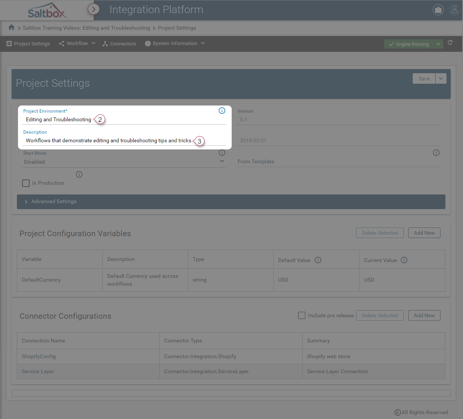
Task: Click From Template info icon
Action: coord(436,152)
